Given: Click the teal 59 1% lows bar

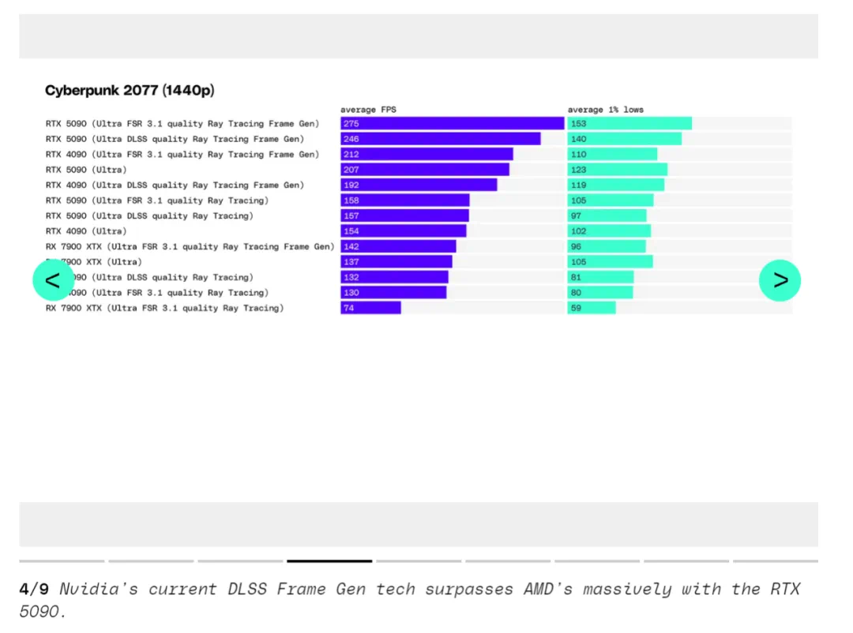Looking at the screenshot, I should click(x=591, y=308).
